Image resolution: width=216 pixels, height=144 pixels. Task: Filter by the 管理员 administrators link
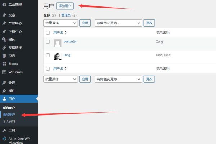point(66,15)
